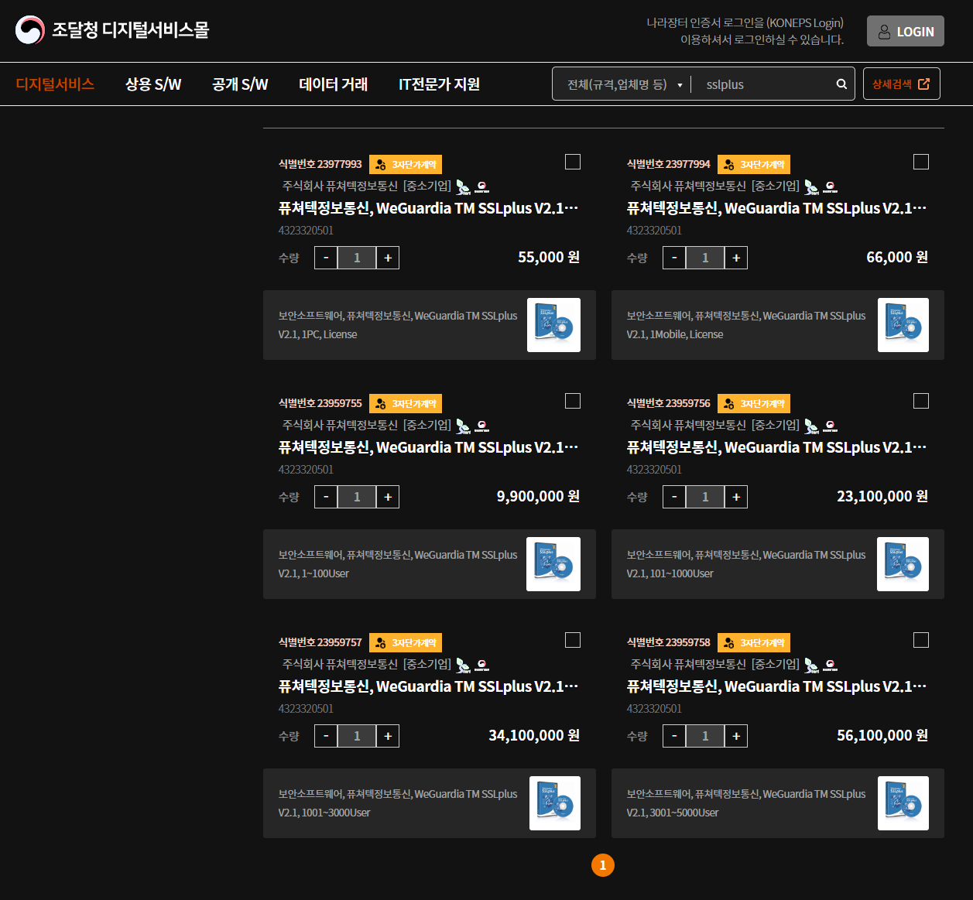Open the 1~100User product thumbnail
The image size is (973, 900).
coord(553,564)
